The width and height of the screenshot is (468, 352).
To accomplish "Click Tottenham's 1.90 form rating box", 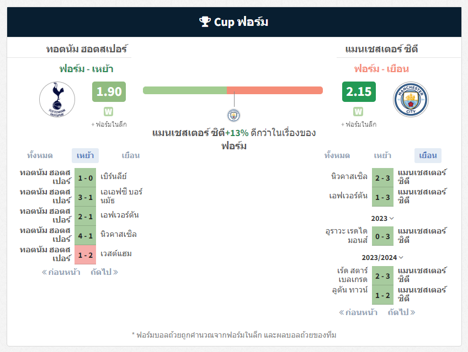I will tap(109, 92).
